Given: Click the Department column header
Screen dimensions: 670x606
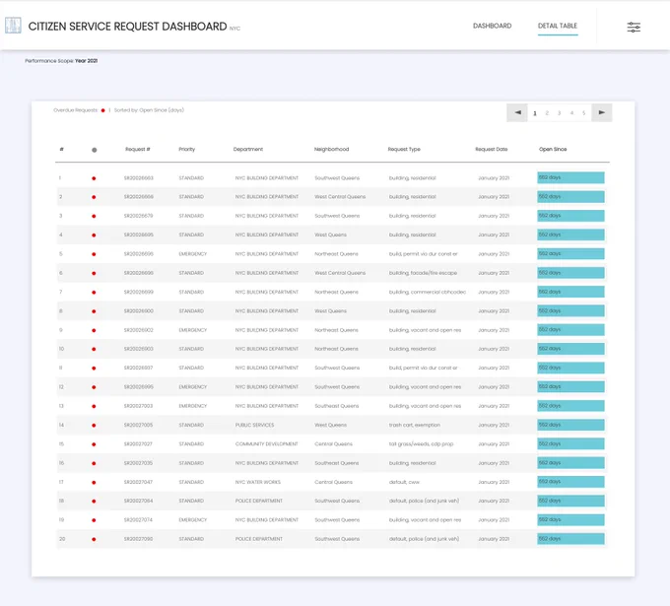Looking at the screenshot, I should [x=248, y=149].
